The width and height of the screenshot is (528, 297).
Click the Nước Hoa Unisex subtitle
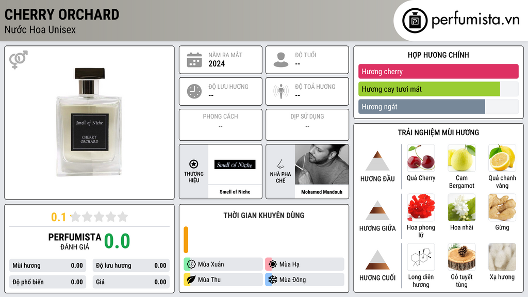click(40, 29)
